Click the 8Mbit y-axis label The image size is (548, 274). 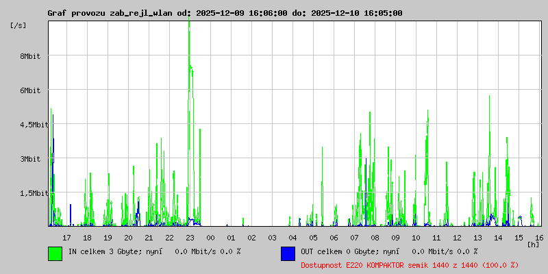point(30,56)
